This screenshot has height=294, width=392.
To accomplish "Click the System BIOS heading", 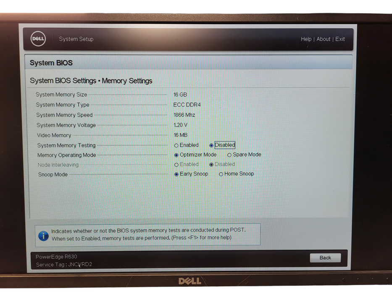I will coord(51,63).
